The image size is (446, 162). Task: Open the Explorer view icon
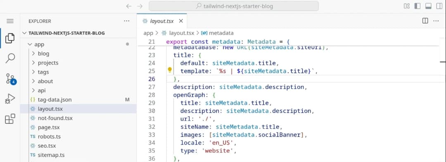[10, 38]
